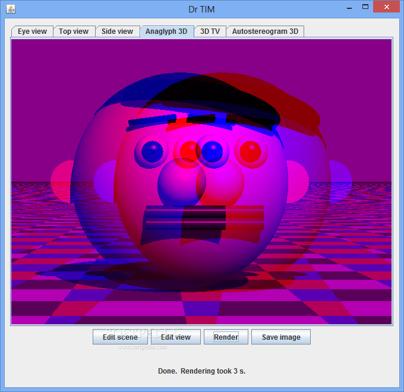The width and height of the screenshot is (404, 392).
Task: Open the Autostereogram 3D tab
Action: 265,31
